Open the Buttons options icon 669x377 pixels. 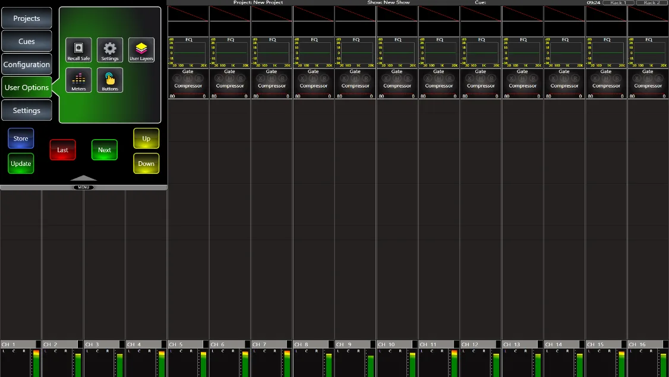click(x=110, y=80)
